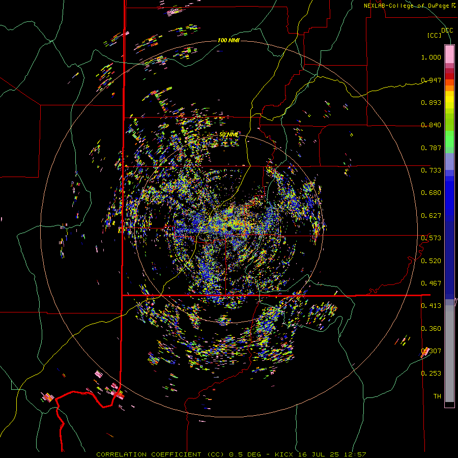This screenshot has width=458, height=458.
Task: Click the 0.627 scale label
Action: (x=431, y=216)
